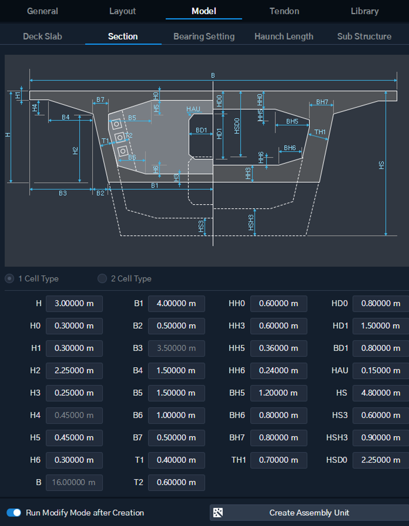Toggle Run Modify Mode after Creation switch
Viewport: 409px width, 526px height.
14,513
